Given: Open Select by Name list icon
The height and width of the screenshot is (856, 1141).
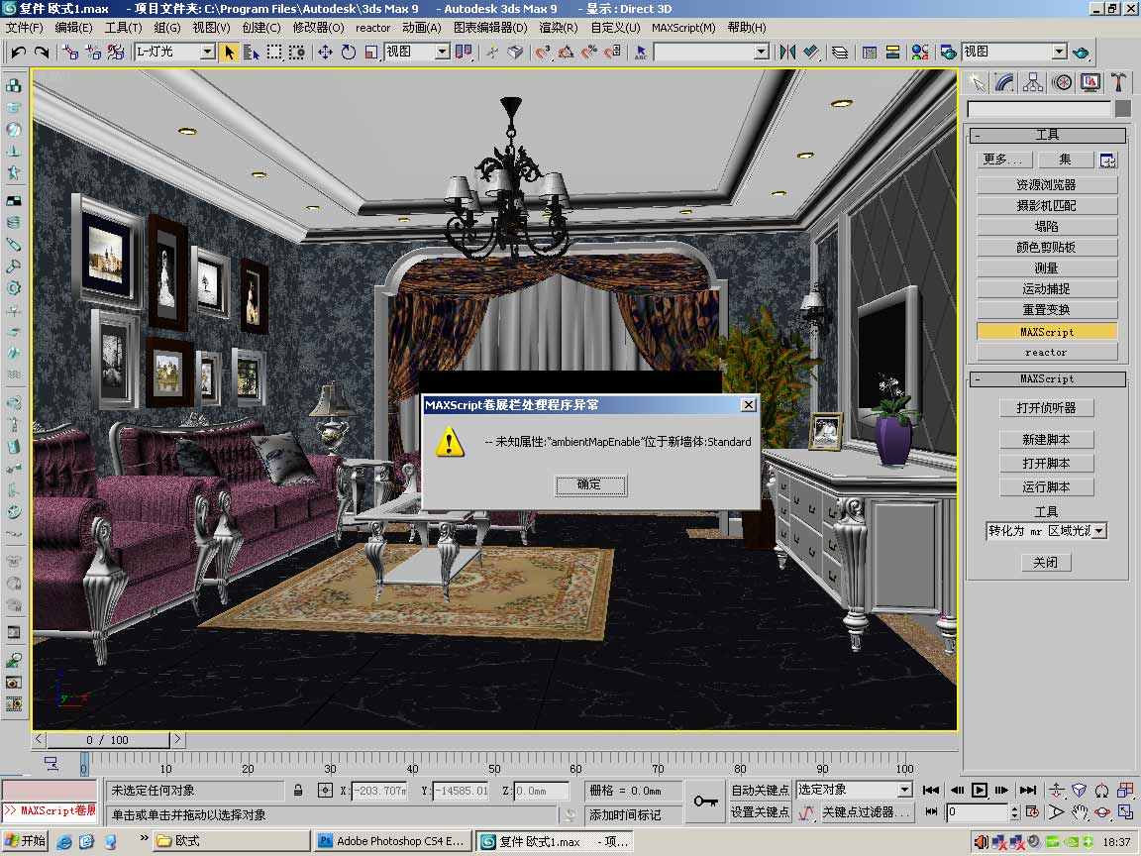Looking at the screenshot, I should [x=251, y=52].
